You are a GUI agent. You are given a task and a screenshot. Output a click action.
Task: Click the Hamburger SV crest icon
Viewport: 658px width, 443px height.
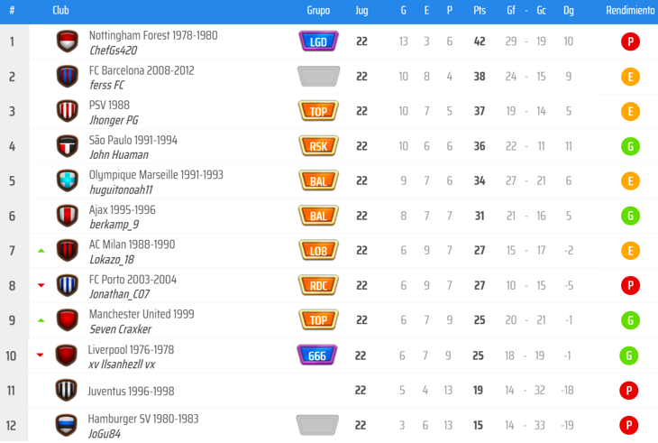67,424
